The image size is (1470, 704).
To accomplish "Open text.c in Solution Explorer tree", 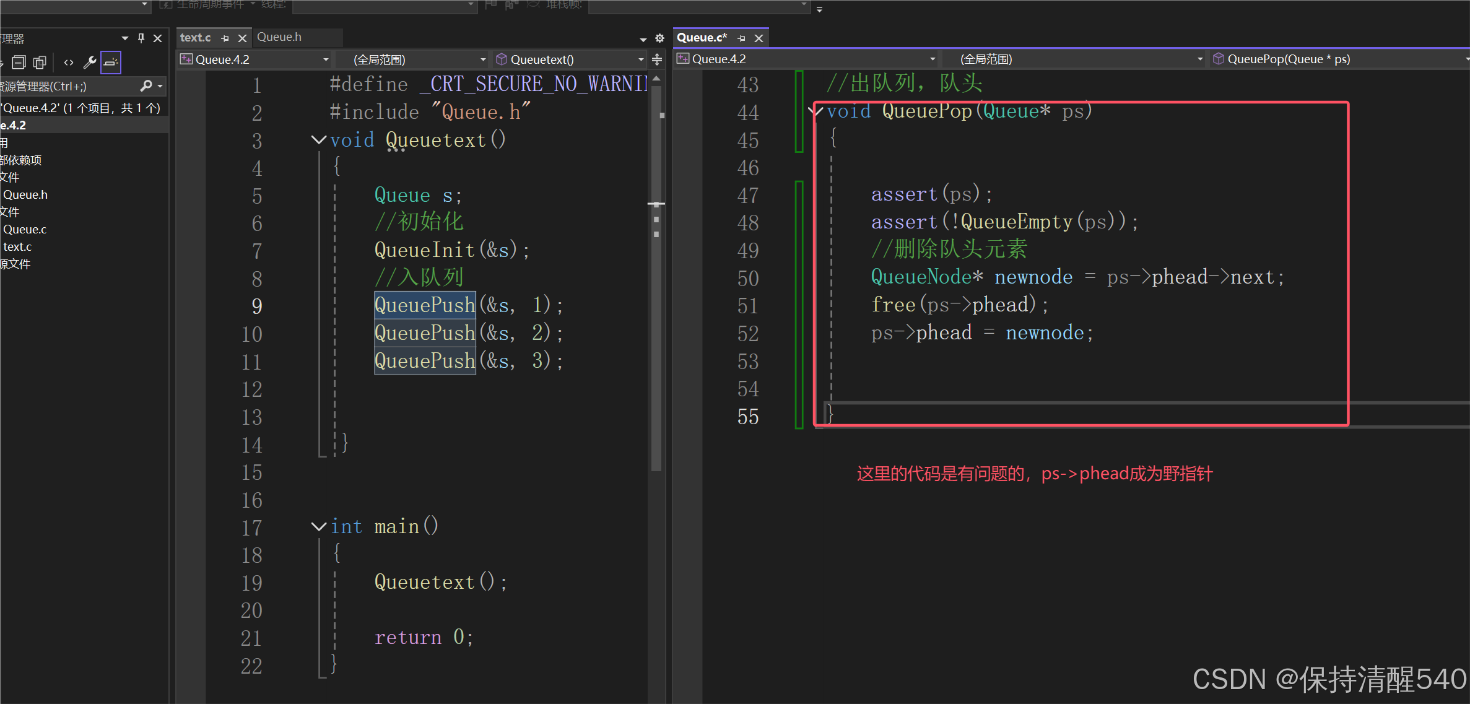I will pos(17,246).
